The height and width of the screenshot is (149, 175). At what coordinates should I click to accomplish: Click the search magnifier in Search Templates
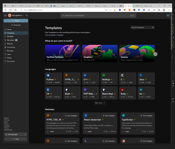153,27
